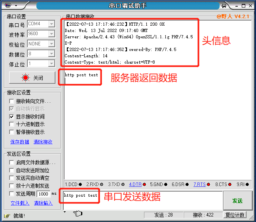Screen dimensions: 256x222
Task: Click the 接收 : 422 counter
Action: 203,215
